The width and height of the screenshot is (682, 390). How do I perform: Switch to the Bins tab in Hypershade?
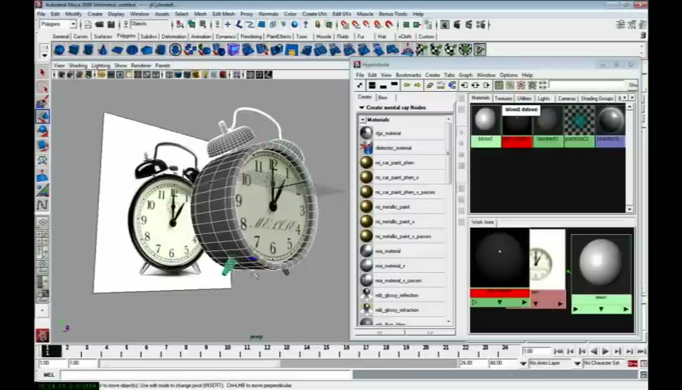[382, 97]
